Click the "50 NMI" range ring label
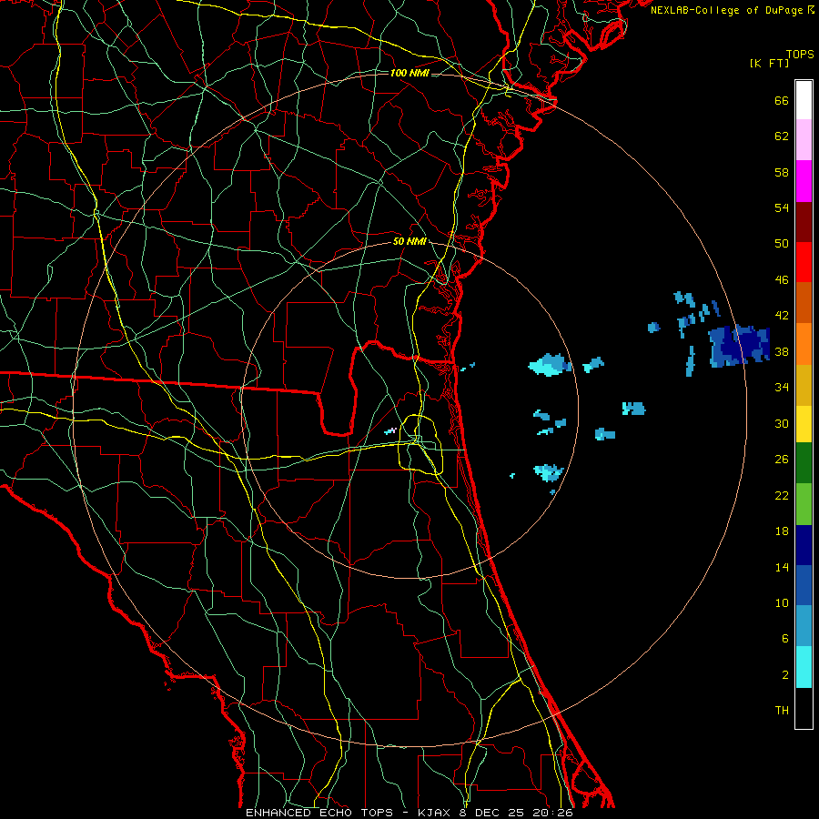This screenshot has width=819, height=819. [409, 242]
